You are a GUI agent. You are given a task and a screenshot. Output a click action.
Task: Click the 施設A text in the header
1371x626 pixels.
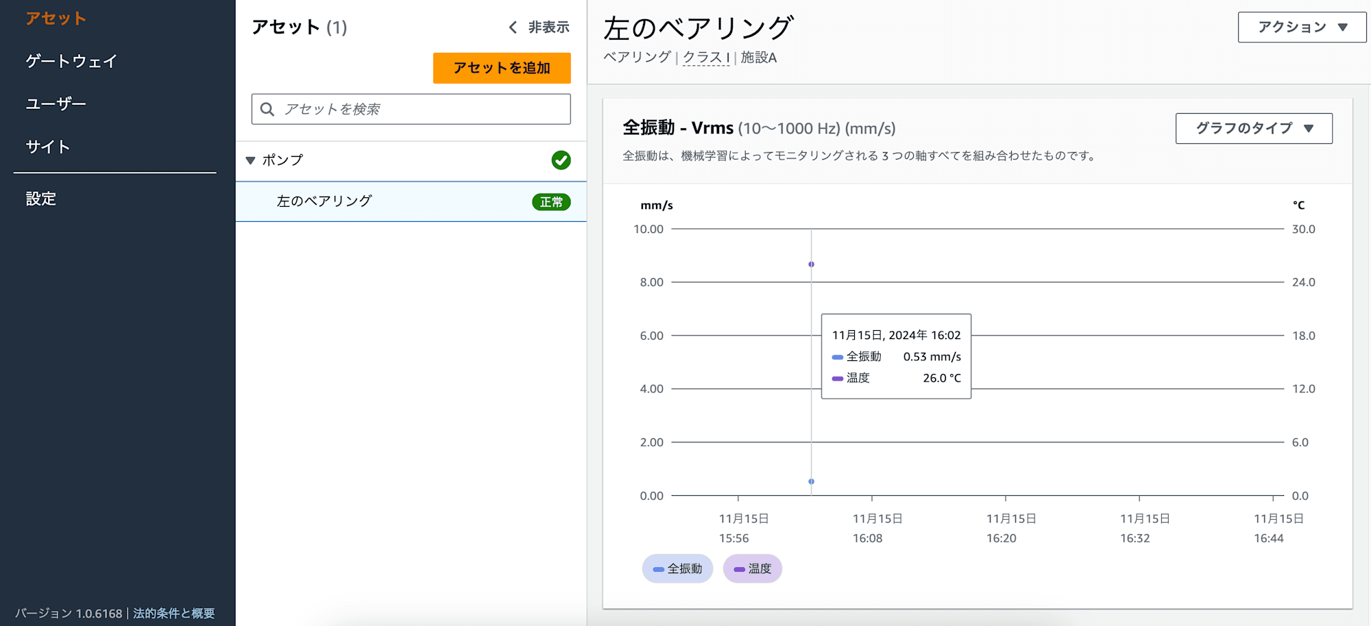tap(759, 58)
